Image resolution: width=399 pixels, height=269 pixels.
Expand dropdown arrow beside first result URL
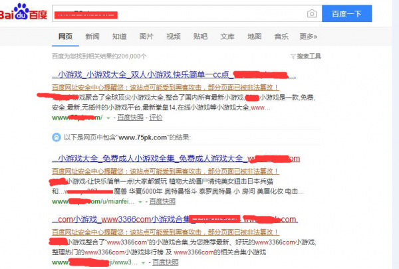108,118
